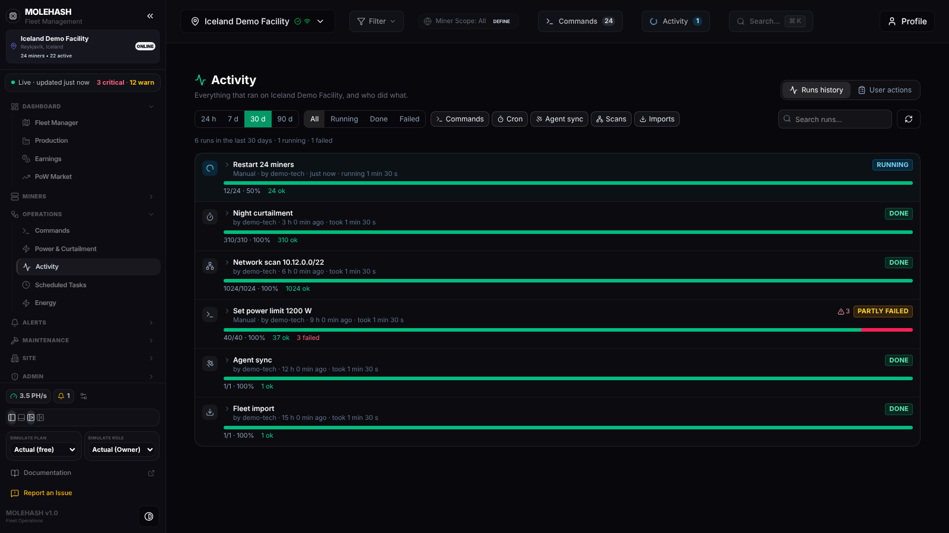Click the Set power limit progress bar
This screenshot has height=533, width=949.
click(x=568, y=330)
